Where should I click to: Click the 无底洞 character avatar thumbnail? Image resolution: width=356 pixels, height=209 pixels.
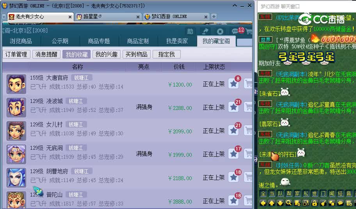(x=16, y=154)
